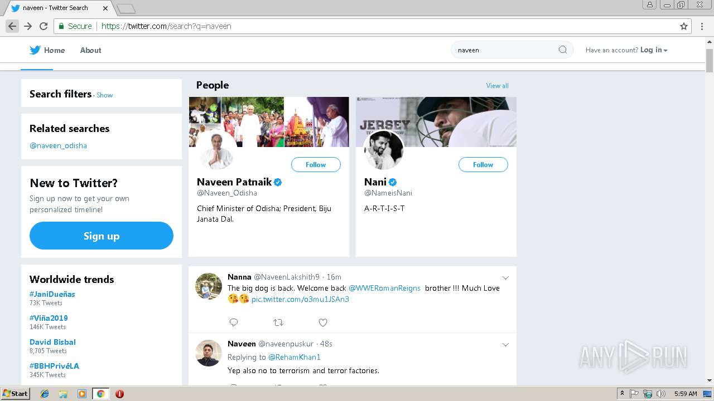Show hidden tray icons
Viewport: 714px width, 401px height.
tap(622, 394)
